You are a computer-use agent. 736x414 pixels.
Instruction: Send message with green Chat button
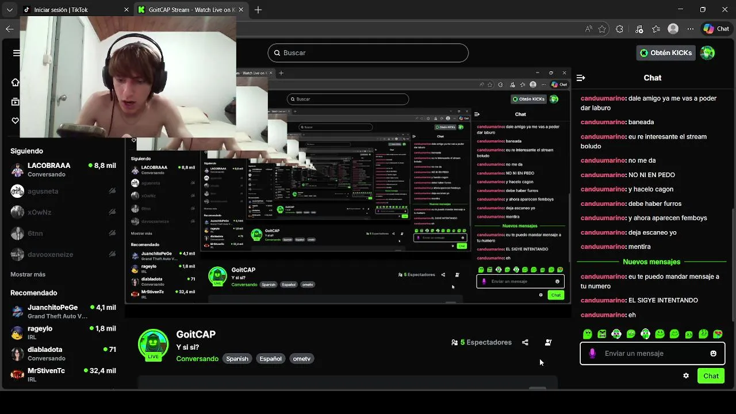[711, 376]
